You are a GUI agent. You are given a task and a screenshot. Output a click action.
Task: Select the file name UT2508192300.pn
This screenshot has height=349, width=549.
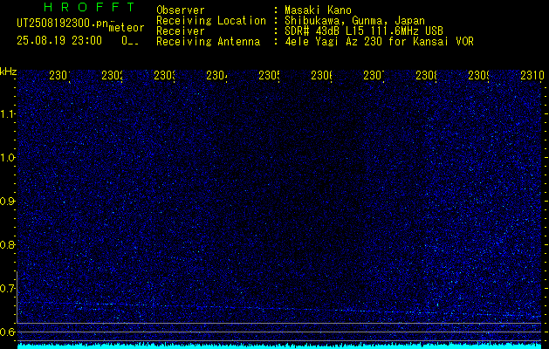(62, 24)
